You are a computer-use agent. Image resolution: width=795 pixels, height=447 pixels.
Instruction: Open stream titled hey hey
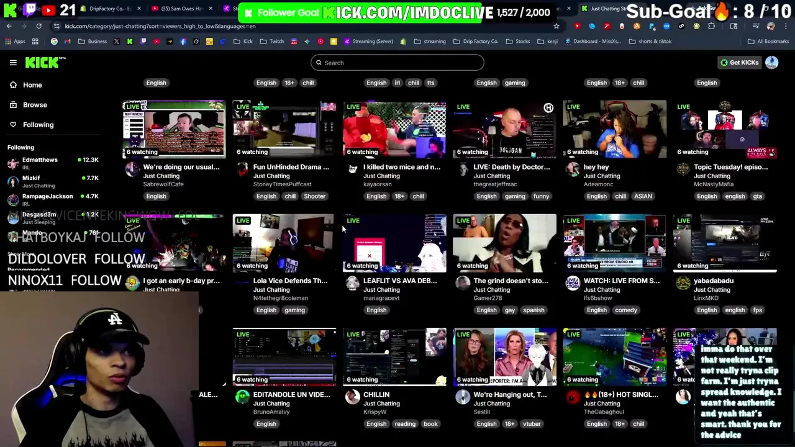coord(596,167)
